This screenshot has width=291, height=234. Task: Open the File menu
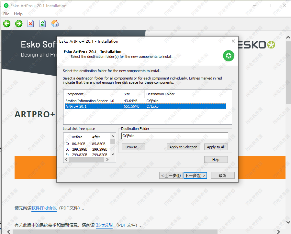(6, 14)
